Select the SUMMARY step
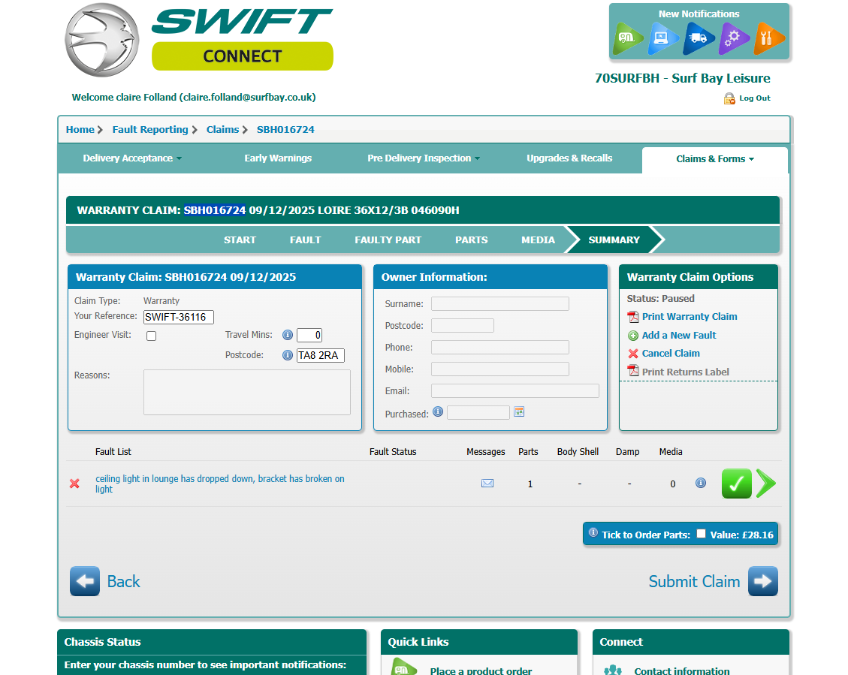This screenshot has width=848, height=675. (614, 240)
